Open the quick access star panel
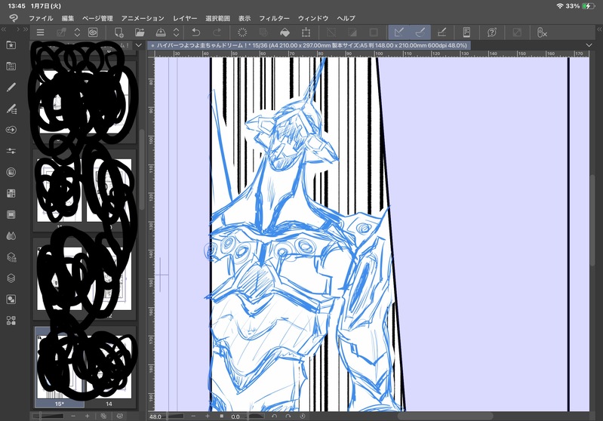 [11, 45]
